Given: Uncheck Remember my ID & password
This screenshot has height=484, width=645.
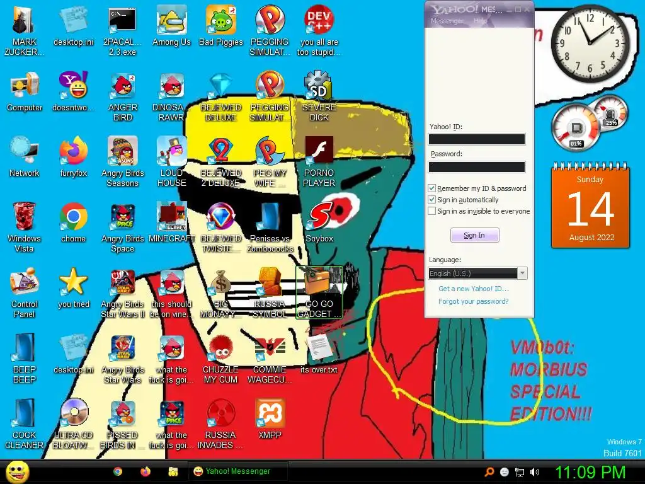Looking at the screenshot, I should [431, 188].
